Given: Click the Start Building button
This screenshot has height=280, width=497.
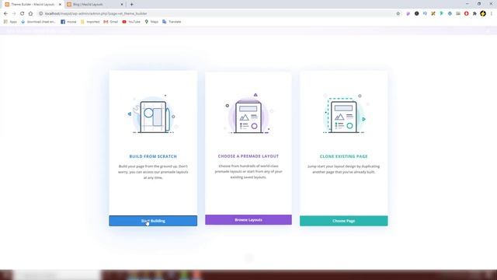Looking at the screenshot, I should (153, 221).
